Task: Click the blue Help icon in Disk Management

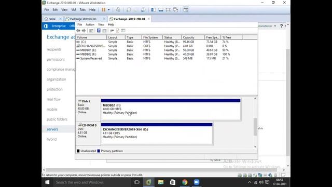Action: (x=99, y=31)
